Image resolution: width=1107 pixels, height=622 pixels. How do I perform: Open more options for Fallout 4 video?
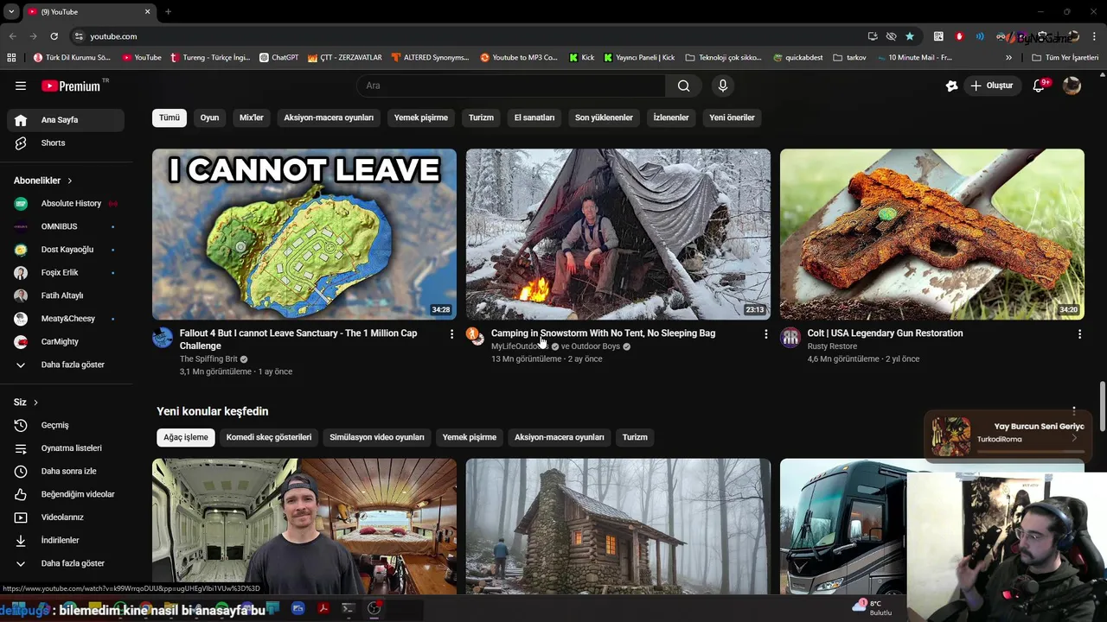[x=451, y=333]
